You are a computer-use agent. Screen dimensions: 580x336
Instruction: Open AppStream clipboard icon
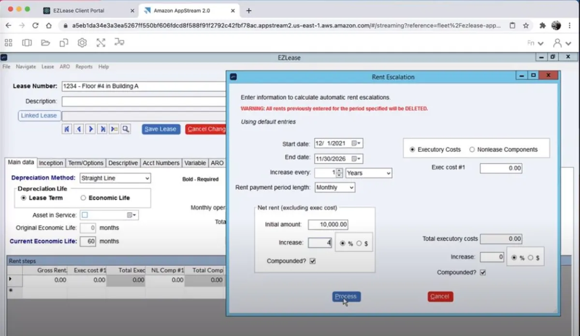pyautogui.click(x=64, y=43)
